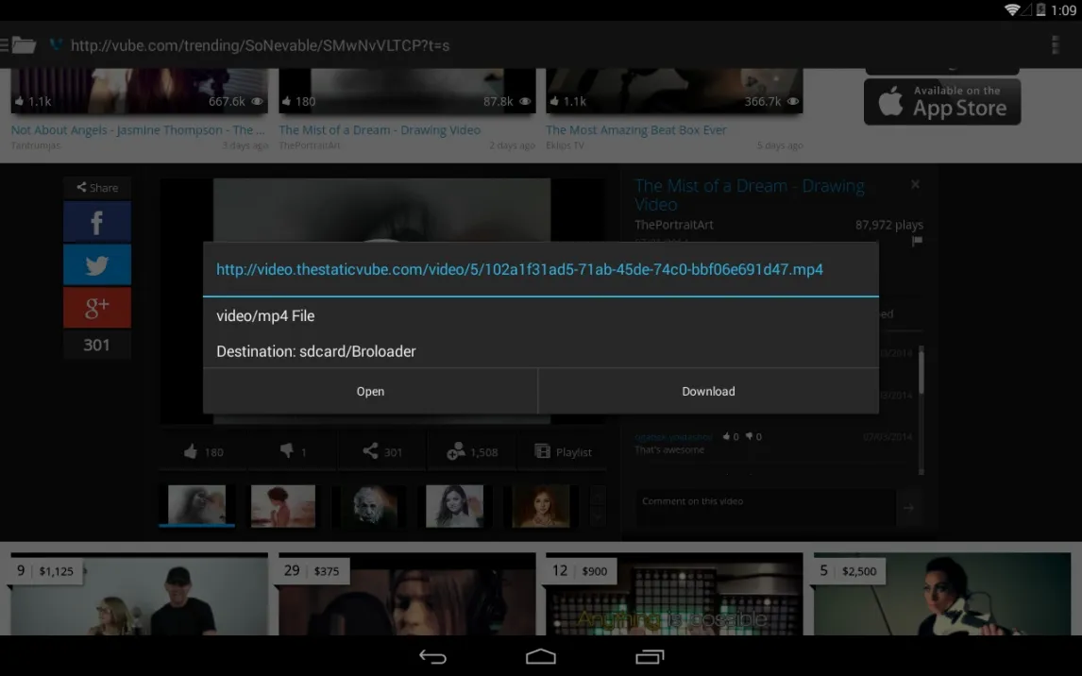Click the App Store download badge
This screenshot has height=676, width=1082.
click(941, 102)
